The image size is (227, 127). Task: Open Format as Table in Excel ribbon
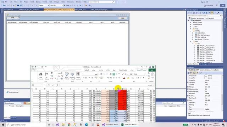pos(72,74)
